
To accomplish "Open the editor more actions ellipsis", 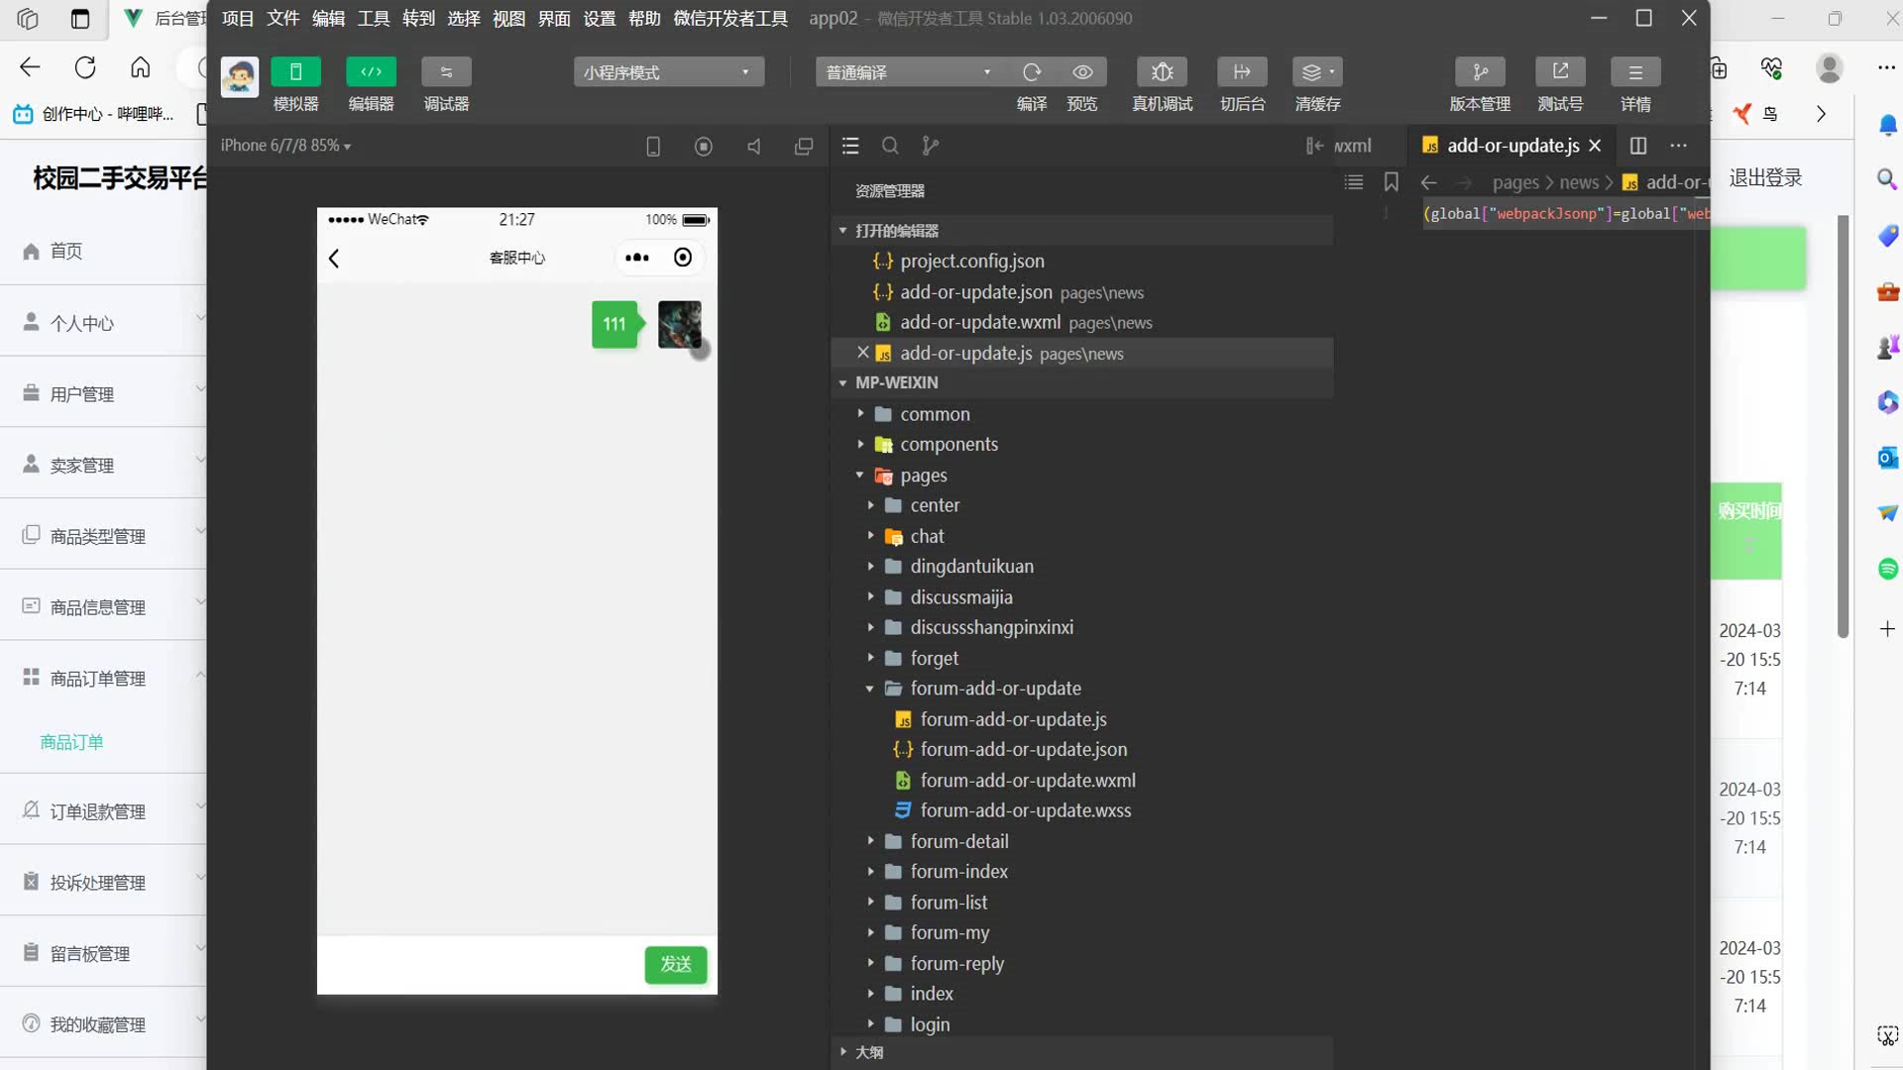I will [x=1678, y=146].
